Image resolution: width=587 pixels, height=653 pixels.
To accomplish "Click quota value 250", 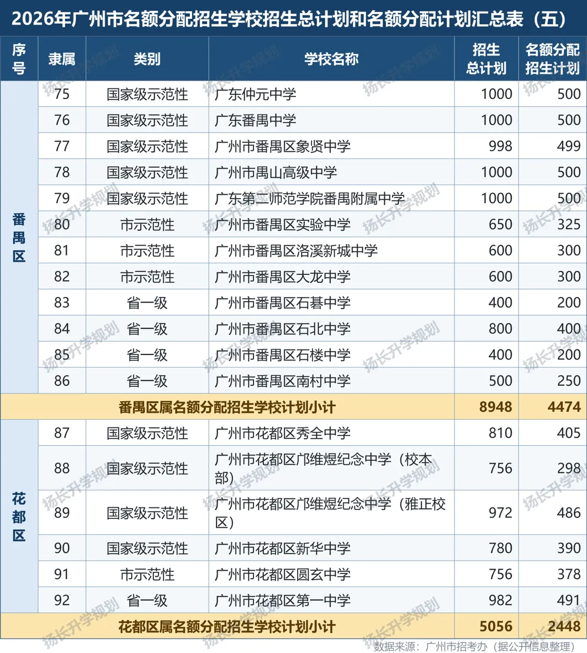I will pos(569,381).
